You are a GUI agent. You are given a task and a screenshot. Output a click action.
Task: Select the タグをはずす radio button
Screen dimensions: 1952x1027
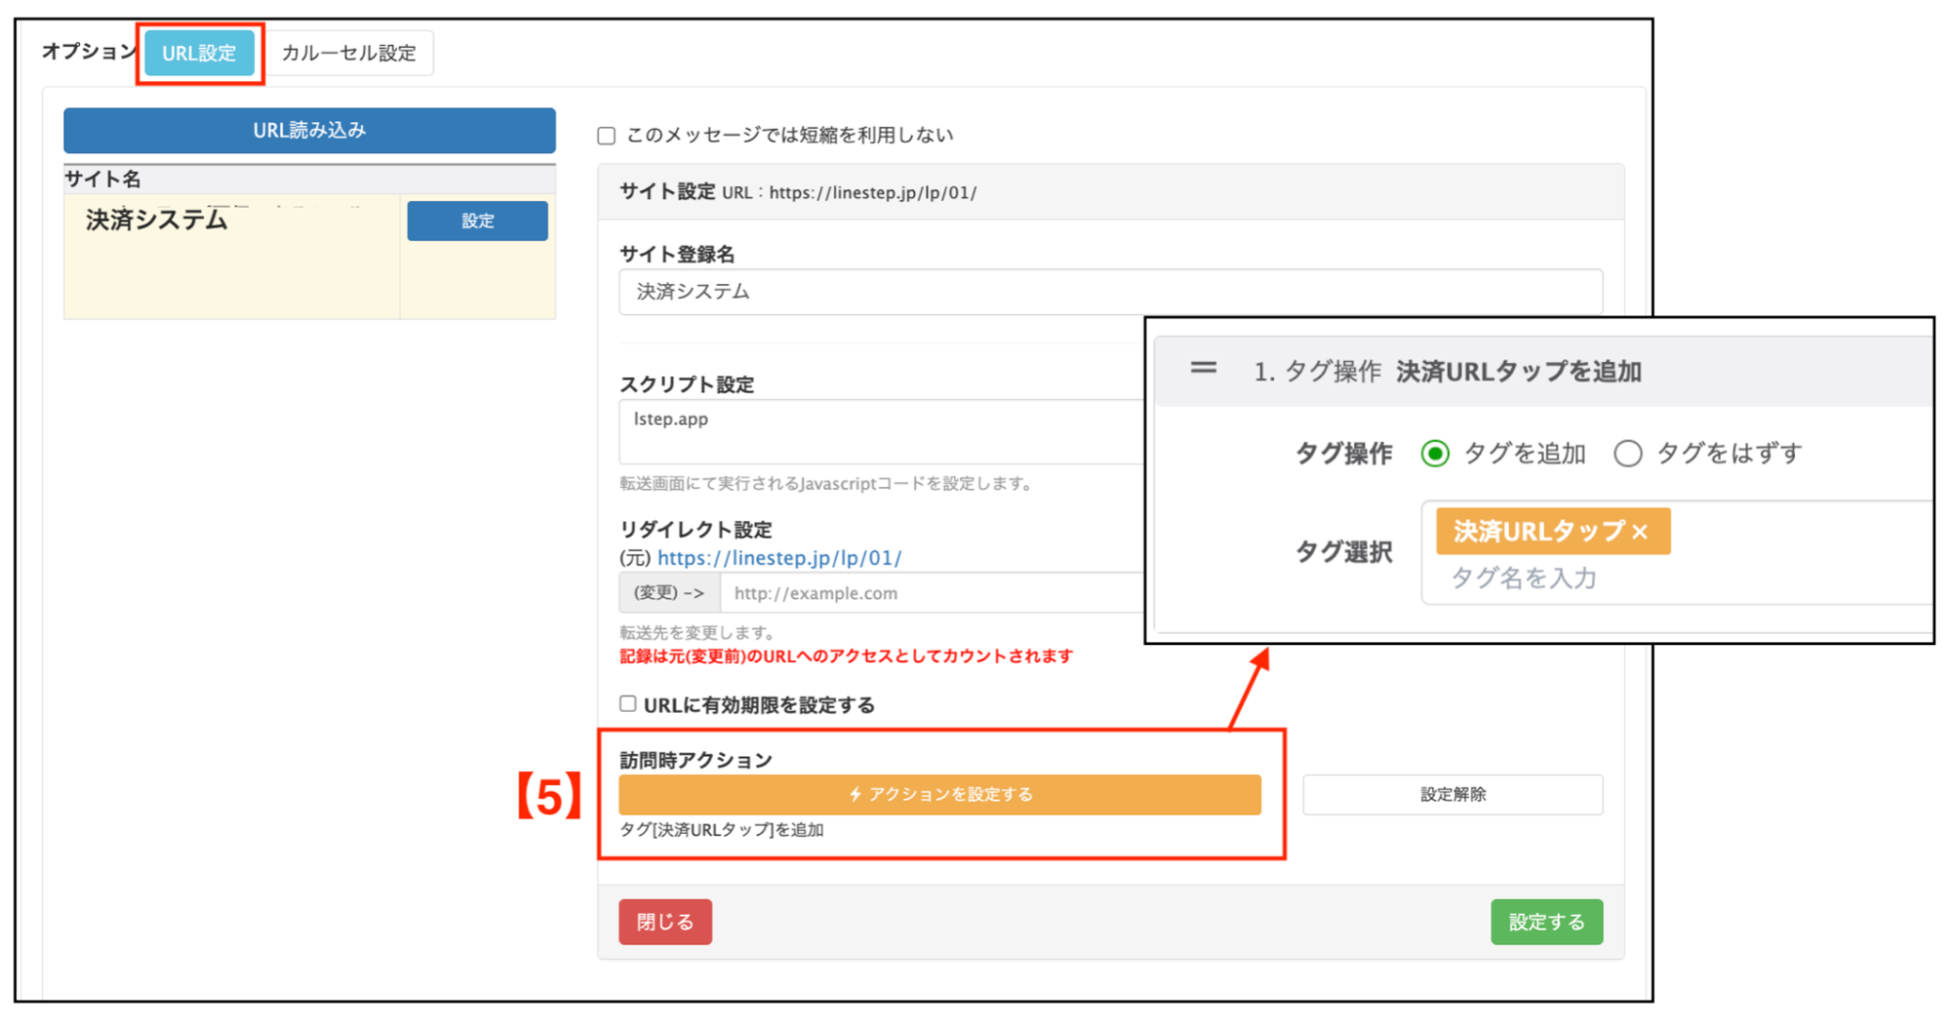tap(1628, 453)
